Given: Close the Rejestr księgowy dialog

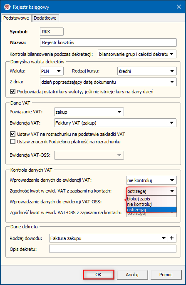Looking at the screenshot, I should [179, 7].
